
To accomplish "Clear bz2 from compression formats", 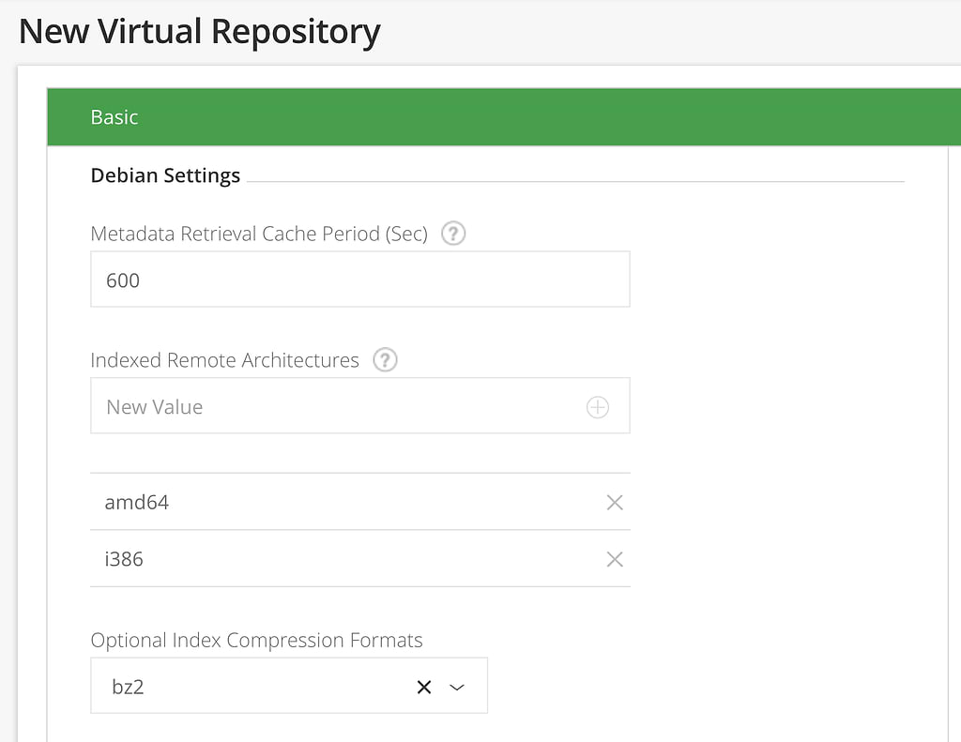I will click(422, 686).
